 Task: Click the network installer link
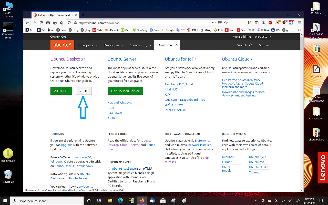coord(200,145)
